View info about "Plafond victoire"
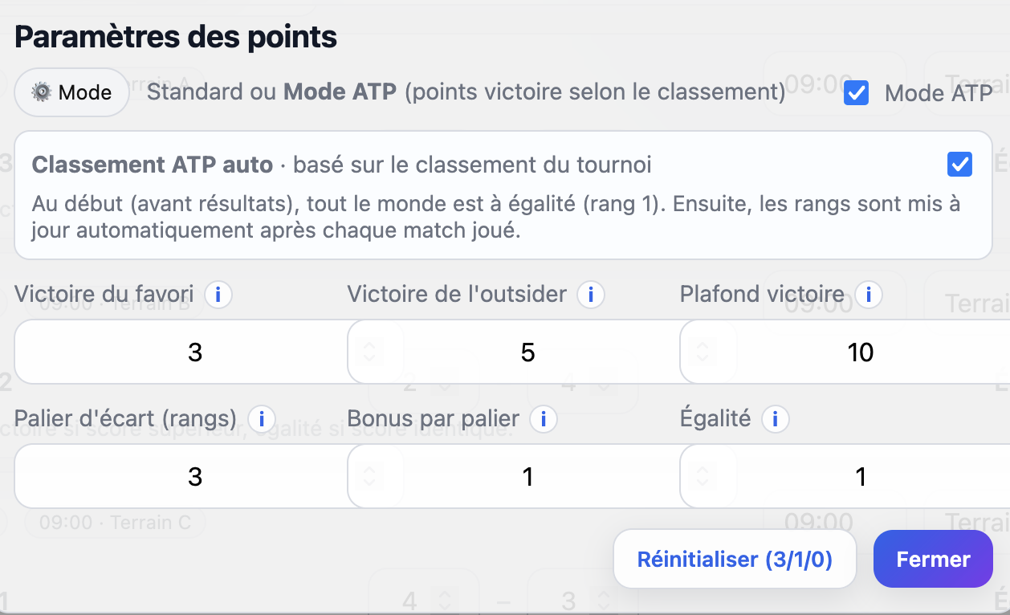1010x615 pixels. point(868,295)
